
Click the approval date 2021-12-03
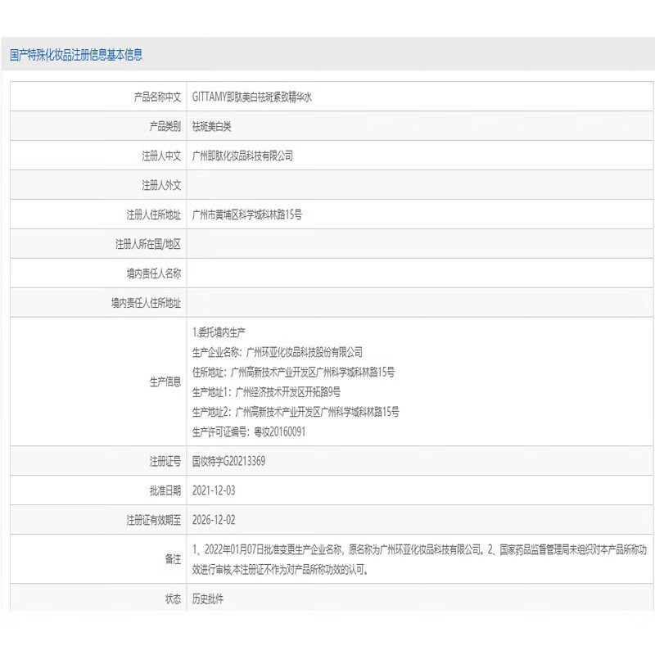tap(213, 490)
